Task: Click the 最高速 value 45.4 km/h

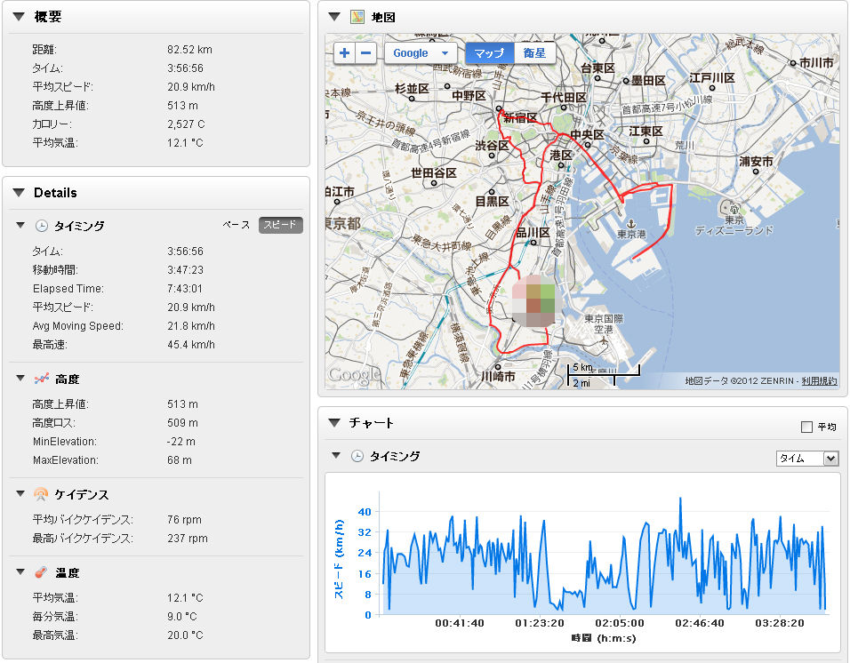Action: point(191,345)
